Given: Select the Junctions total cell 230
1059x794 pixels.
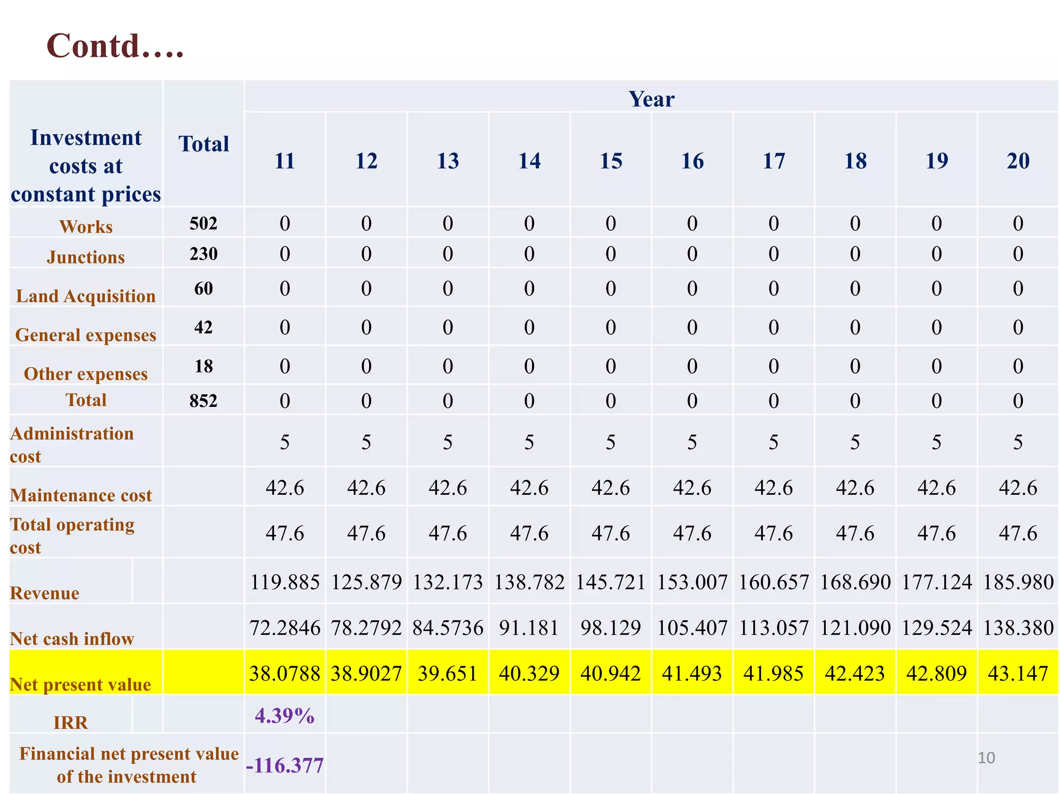Looking at the screenshot, I should 203,254.
